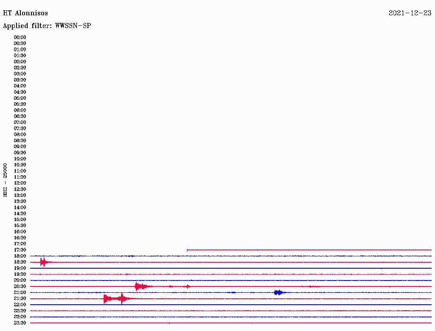
Task: Click the second red burst on 21:30 trace
Action: click(122, 299)
